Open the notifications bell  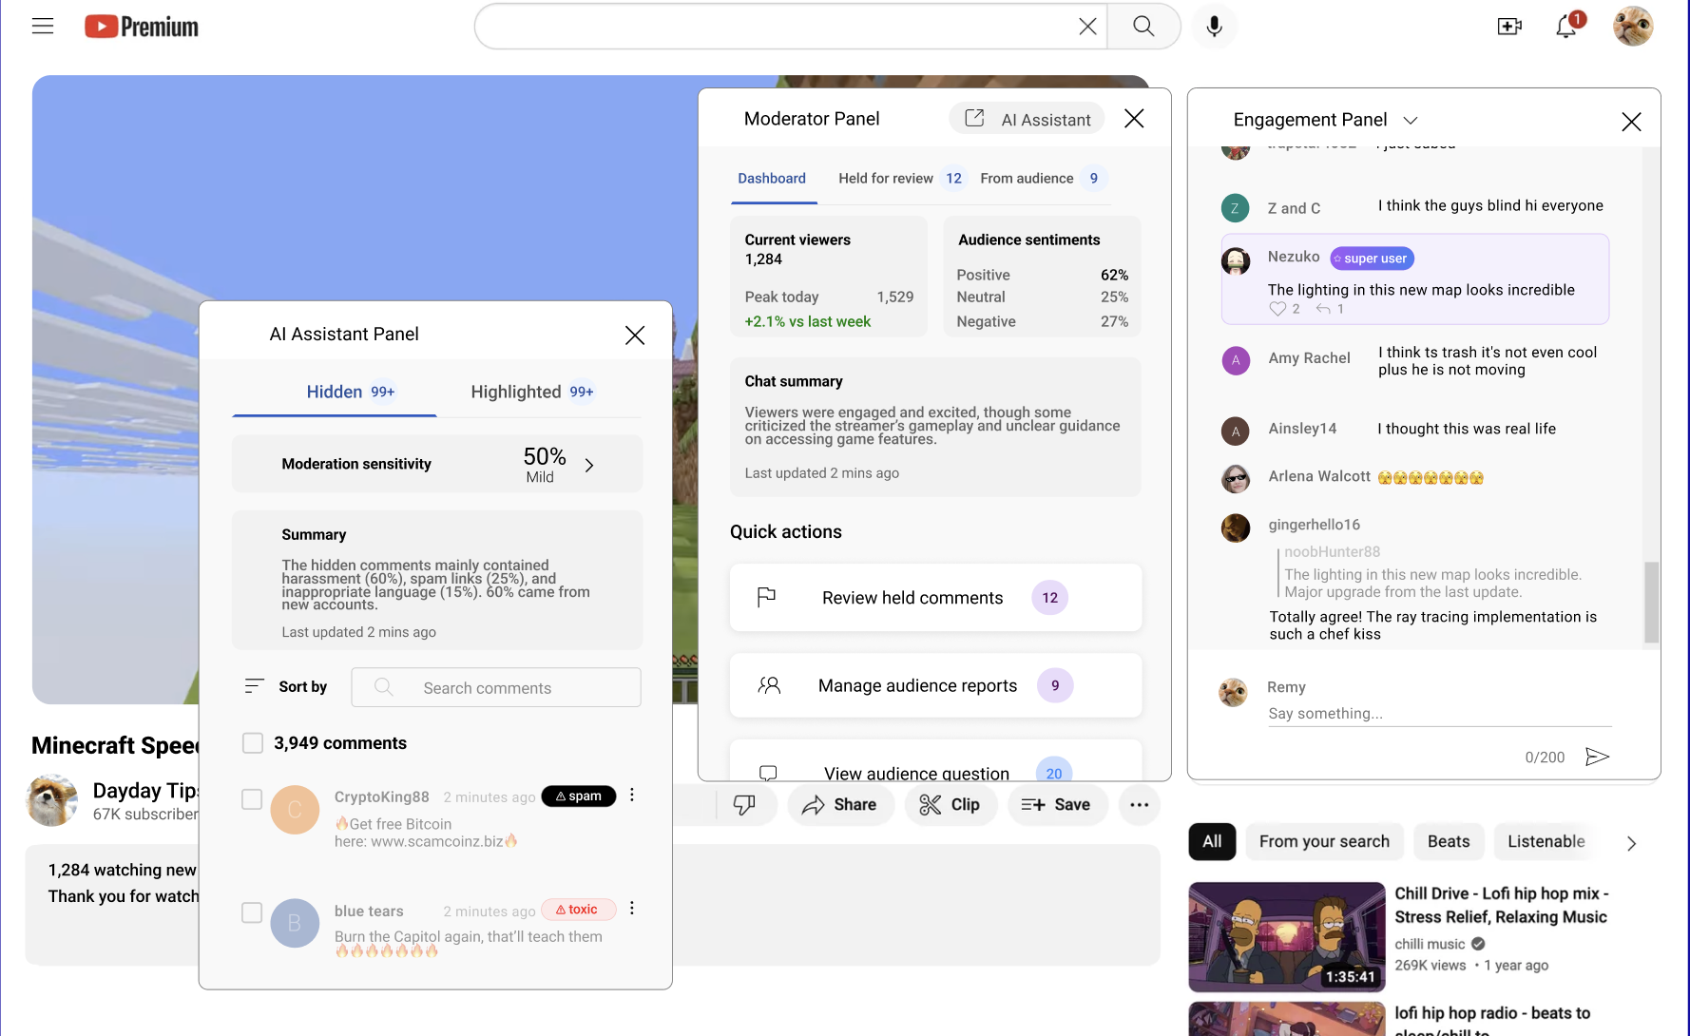1566,27
